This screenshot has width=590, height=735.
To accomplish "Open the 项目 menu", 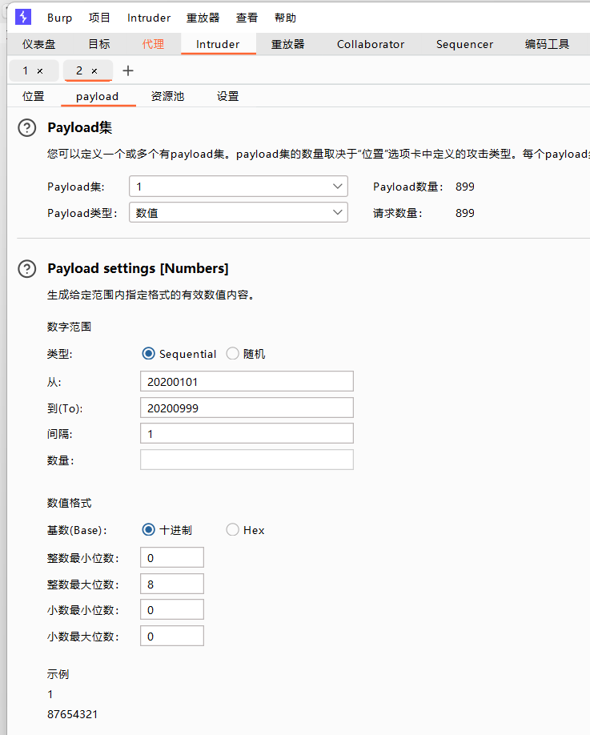I will pos(99,18).
